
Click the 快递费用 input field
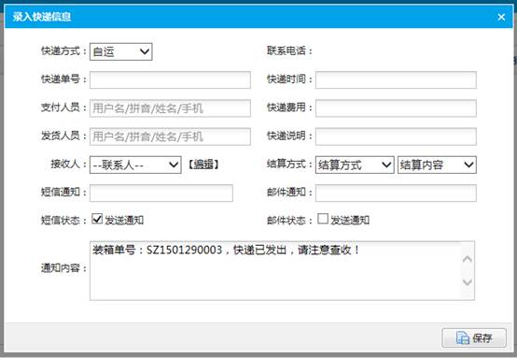click(x=396, y=108)
